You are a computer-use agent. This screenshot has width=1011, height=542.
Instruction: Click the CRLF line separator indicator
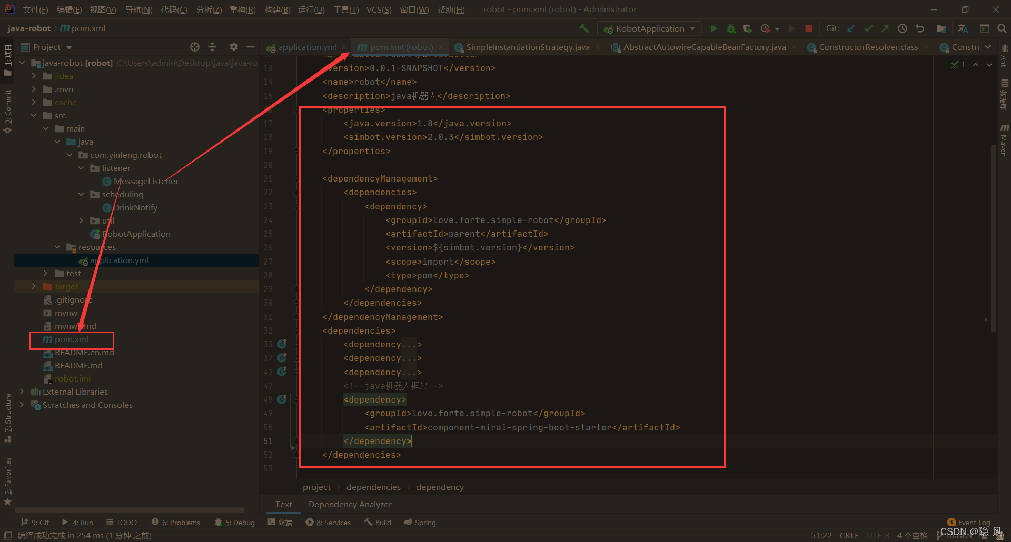[x=849, y=535]
